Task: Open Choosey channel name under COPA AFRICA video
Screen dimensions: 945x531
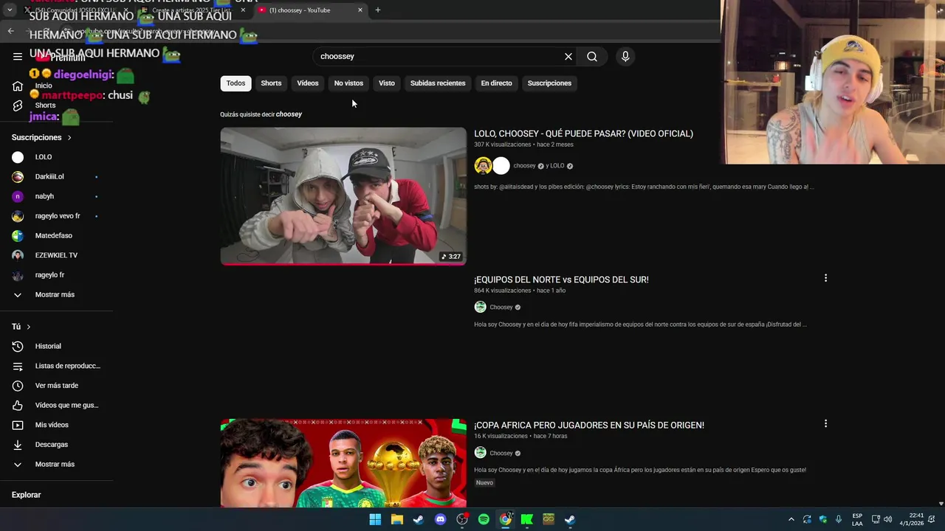Action: click(501, 453)
